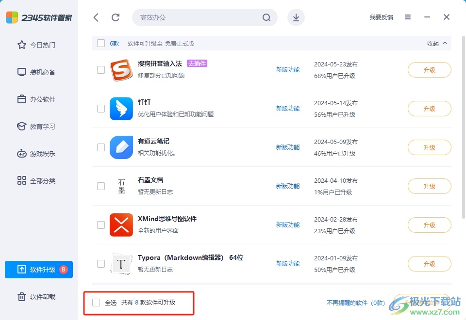Open 新版功能 link for XMind

[x=288, y=224]
